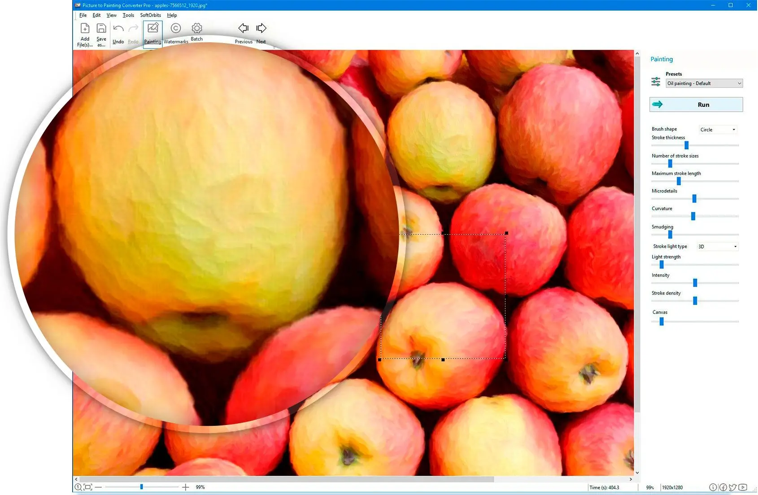Click the selection handle on the top edge
Image resolution: width=758 pixels, height=495 pixels.
tap(443, 233)
